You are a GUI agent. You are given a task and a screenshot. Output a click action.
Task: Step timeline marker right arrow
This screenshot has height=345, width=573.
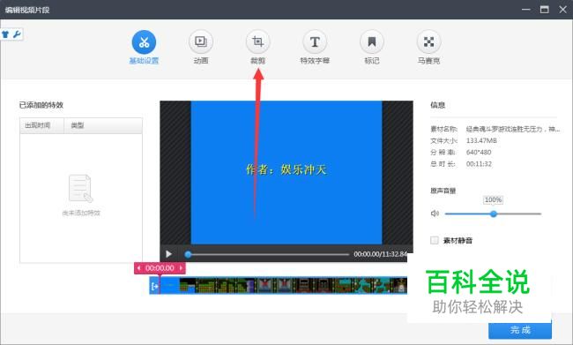click(181, 268)
